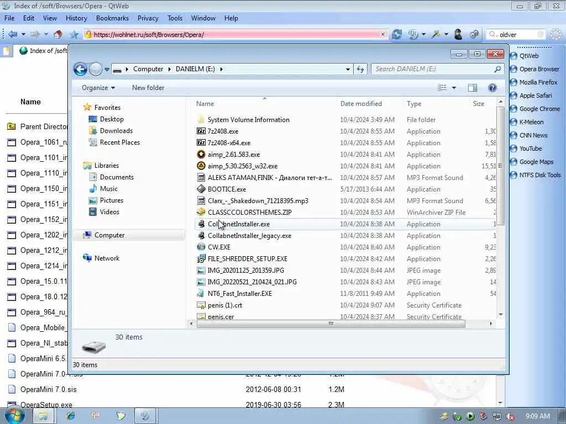566x424 pixels.
Task: Open the File menu
Action: 9,18
